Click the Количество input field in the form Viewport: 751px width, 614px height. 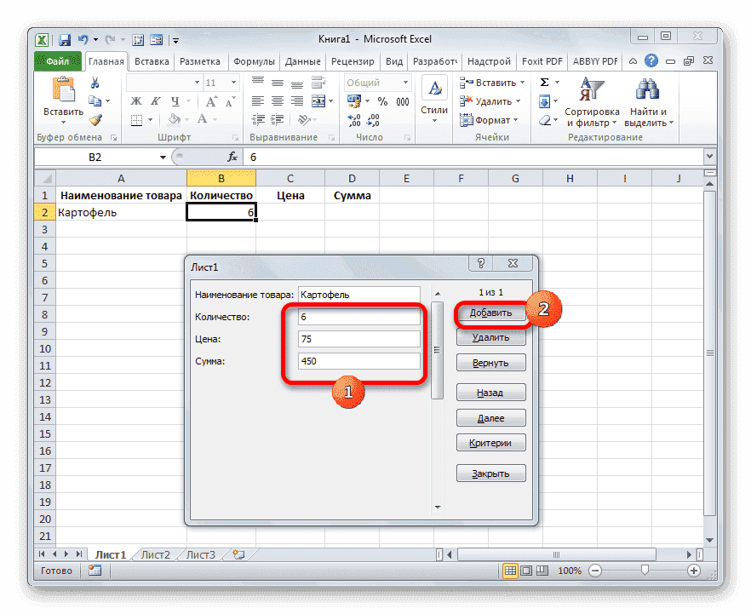tap(358, 317)
